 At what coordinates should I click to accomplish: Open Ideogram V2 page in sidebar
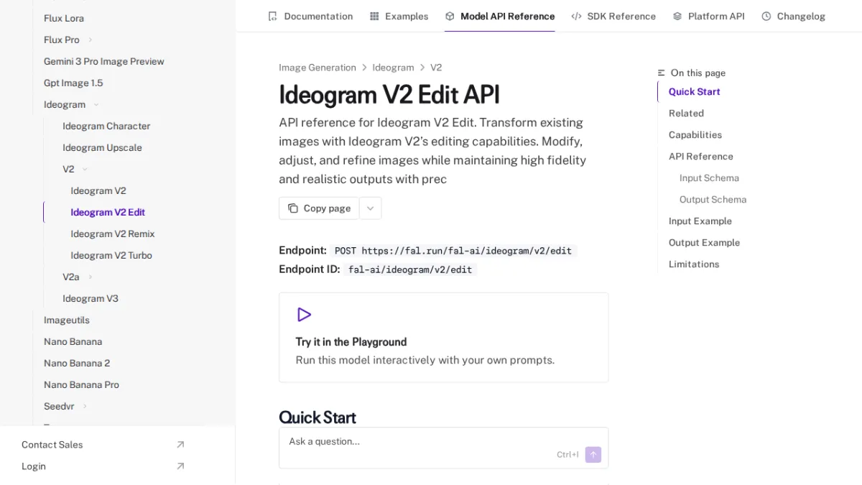(98, 190)
